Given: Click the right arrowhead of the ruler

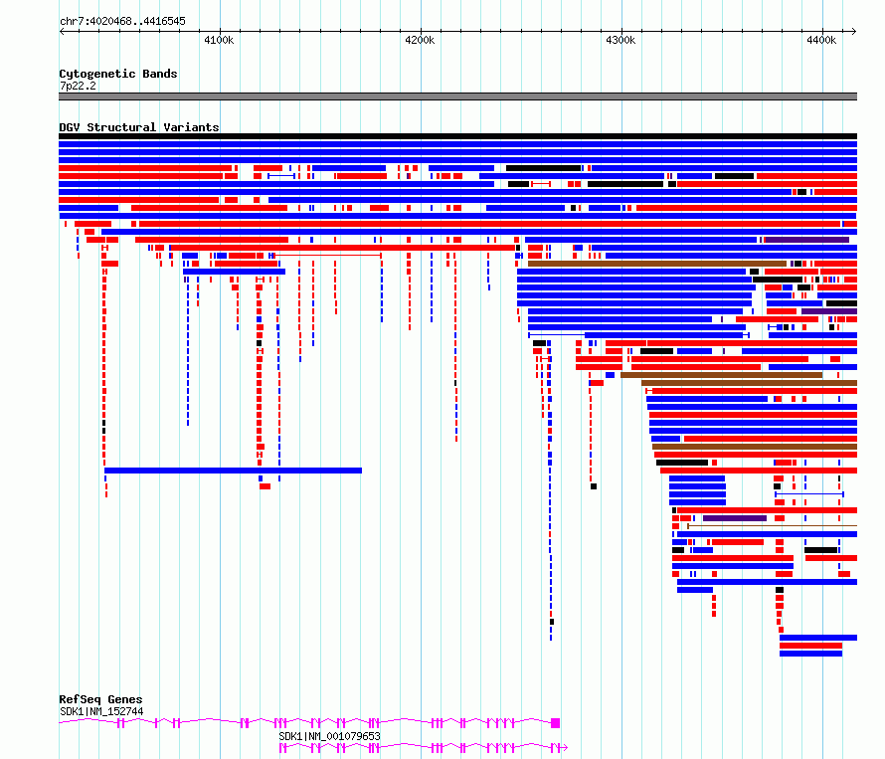Looking at the screenshot, I should click(x=854, y=32).
